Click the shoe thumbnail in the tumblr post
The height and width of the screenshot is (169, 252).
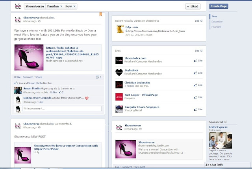pyautogui.click(x=126, y=149)
